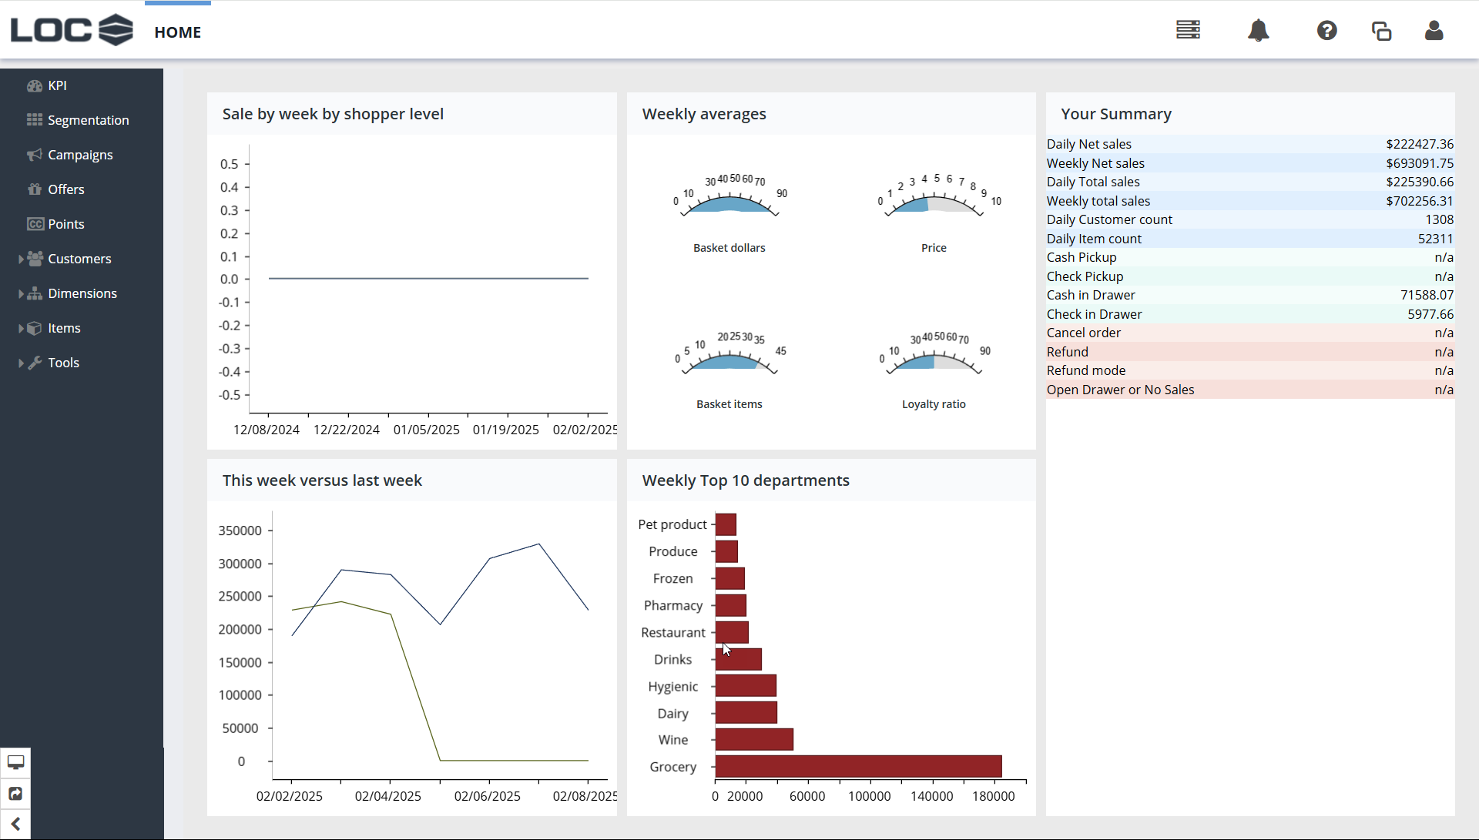1479x840 pixels.
Task: Click the LOC logo
Action: pos(71,30)
